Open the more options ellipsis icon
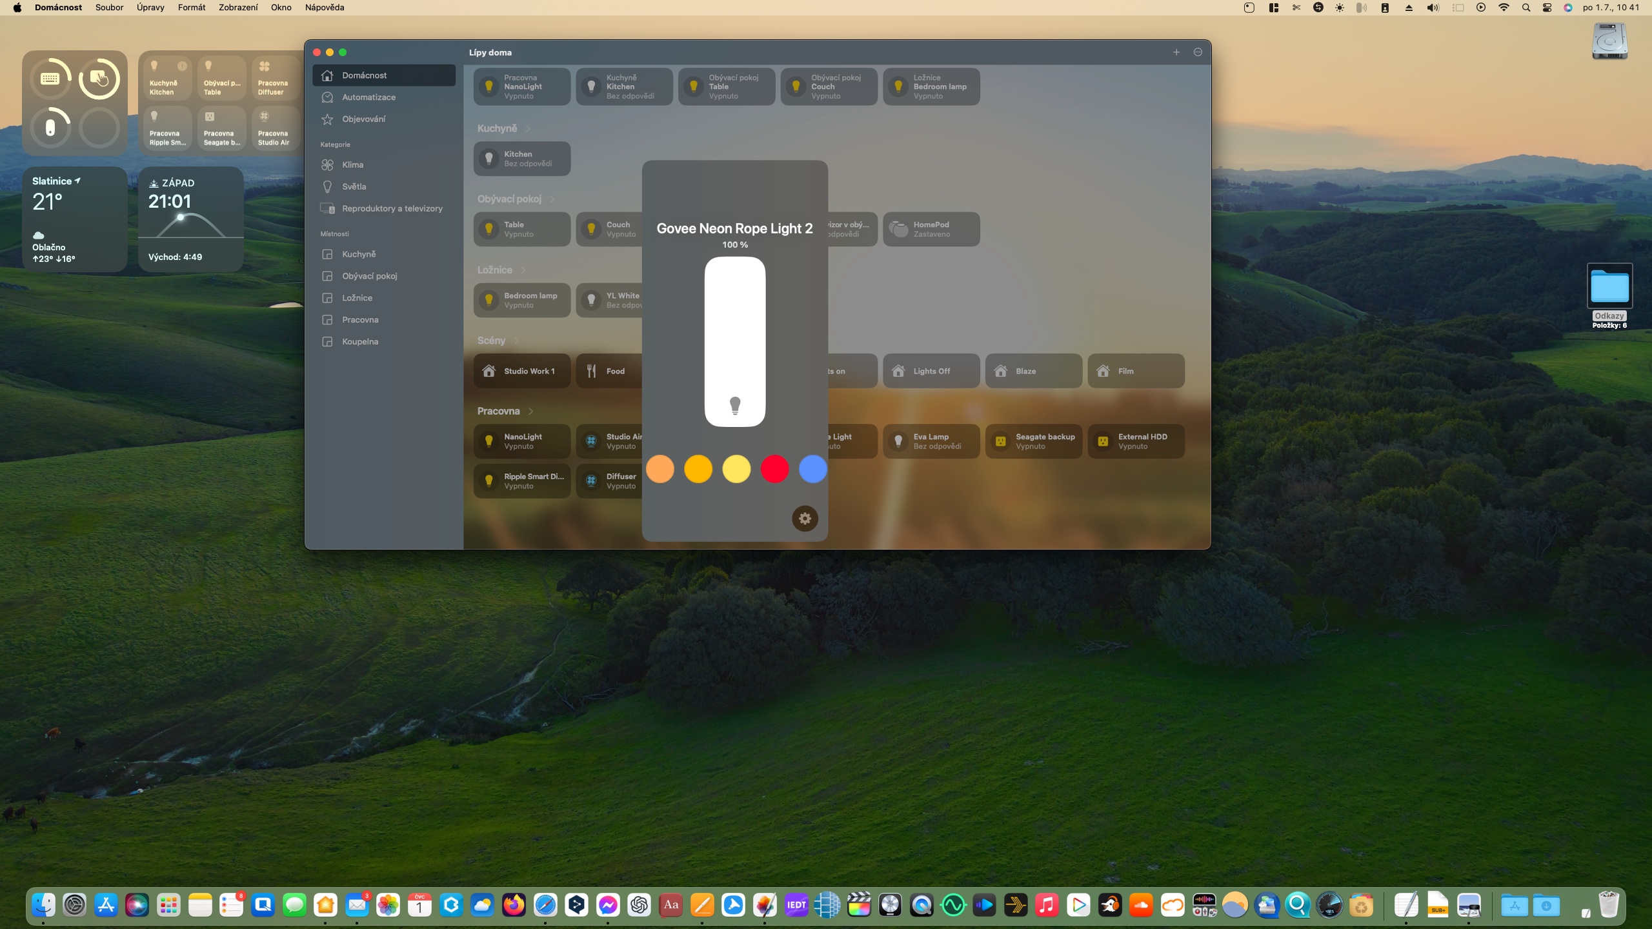 1198,52
